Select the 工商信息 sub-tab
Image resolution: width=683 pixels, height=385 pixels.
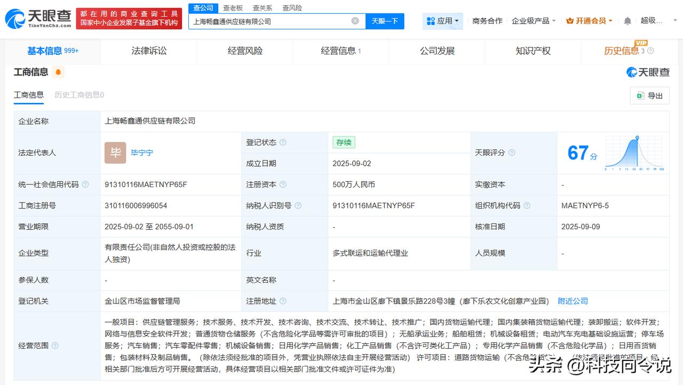(x=29, y=95)
